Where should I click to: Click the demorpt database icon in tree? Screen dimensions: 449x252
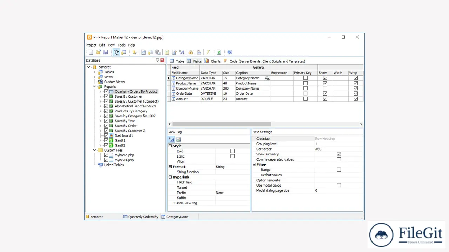coord(95,67)
